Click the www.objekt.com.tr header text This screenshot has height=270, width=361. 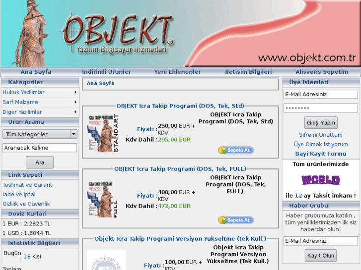pyautogui.click(x=307, y=58)
